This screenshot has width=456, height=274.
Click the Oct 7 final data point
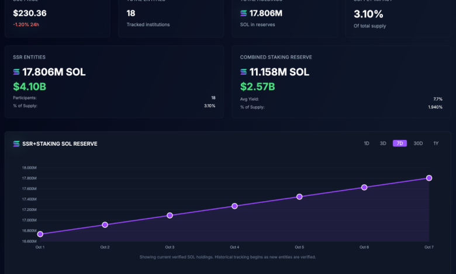click(x=429, y=178)
